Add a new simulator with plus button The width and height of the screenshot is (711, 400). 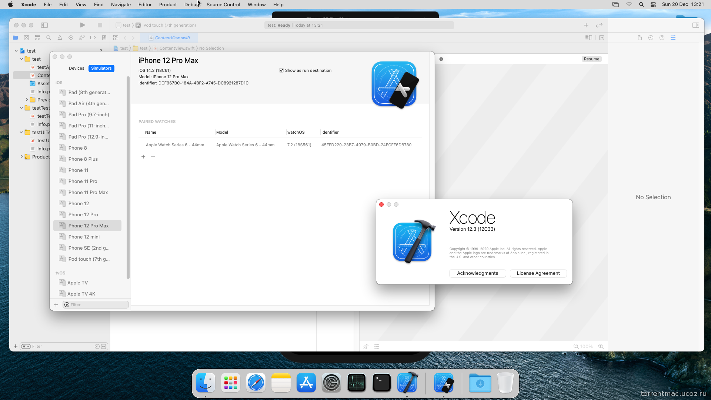click(x=56, y=305)
